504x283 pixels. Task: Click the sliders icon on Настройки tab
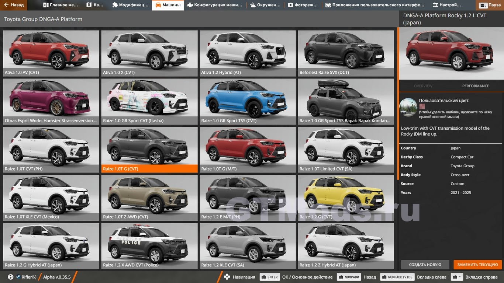coord(435,5)
